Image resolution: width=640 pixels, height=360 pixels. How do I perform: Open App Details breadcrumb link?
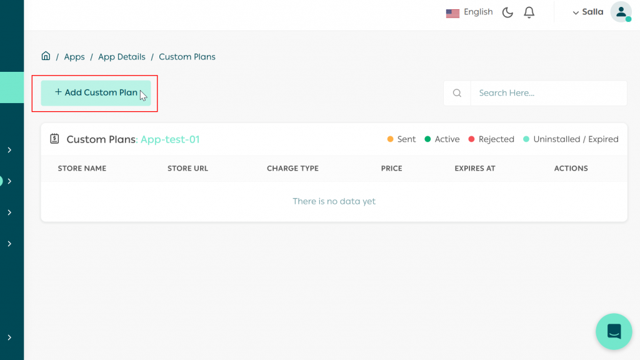[121, 56]
